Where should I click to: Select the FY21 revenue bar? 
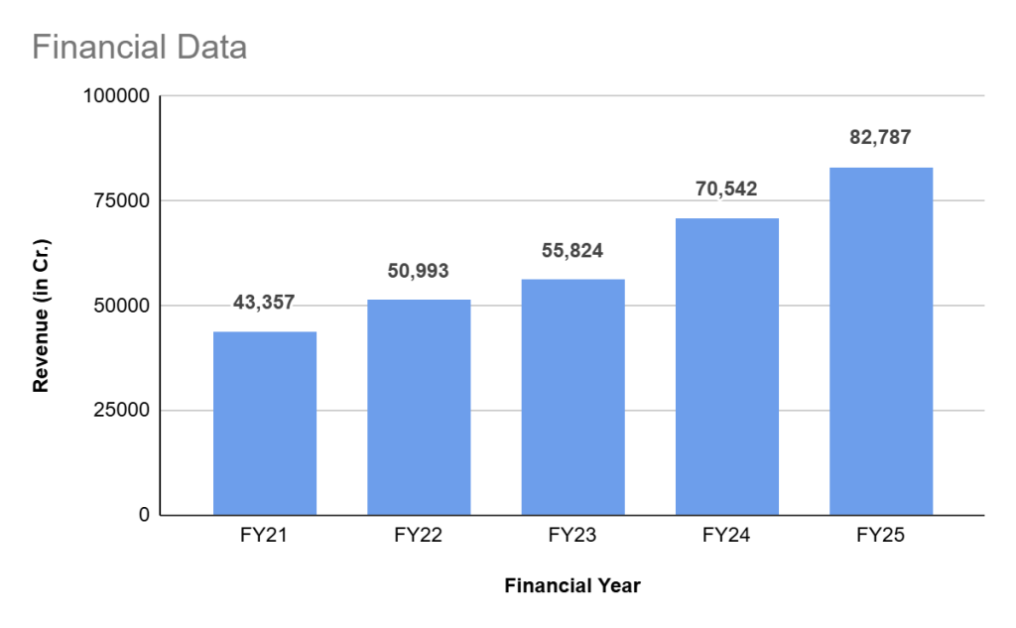tap(265, 424)
